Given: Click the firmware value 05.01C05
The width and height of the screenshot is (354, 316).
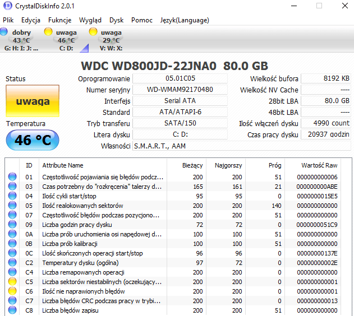Looking at the screenshot, I should [180, 78].
